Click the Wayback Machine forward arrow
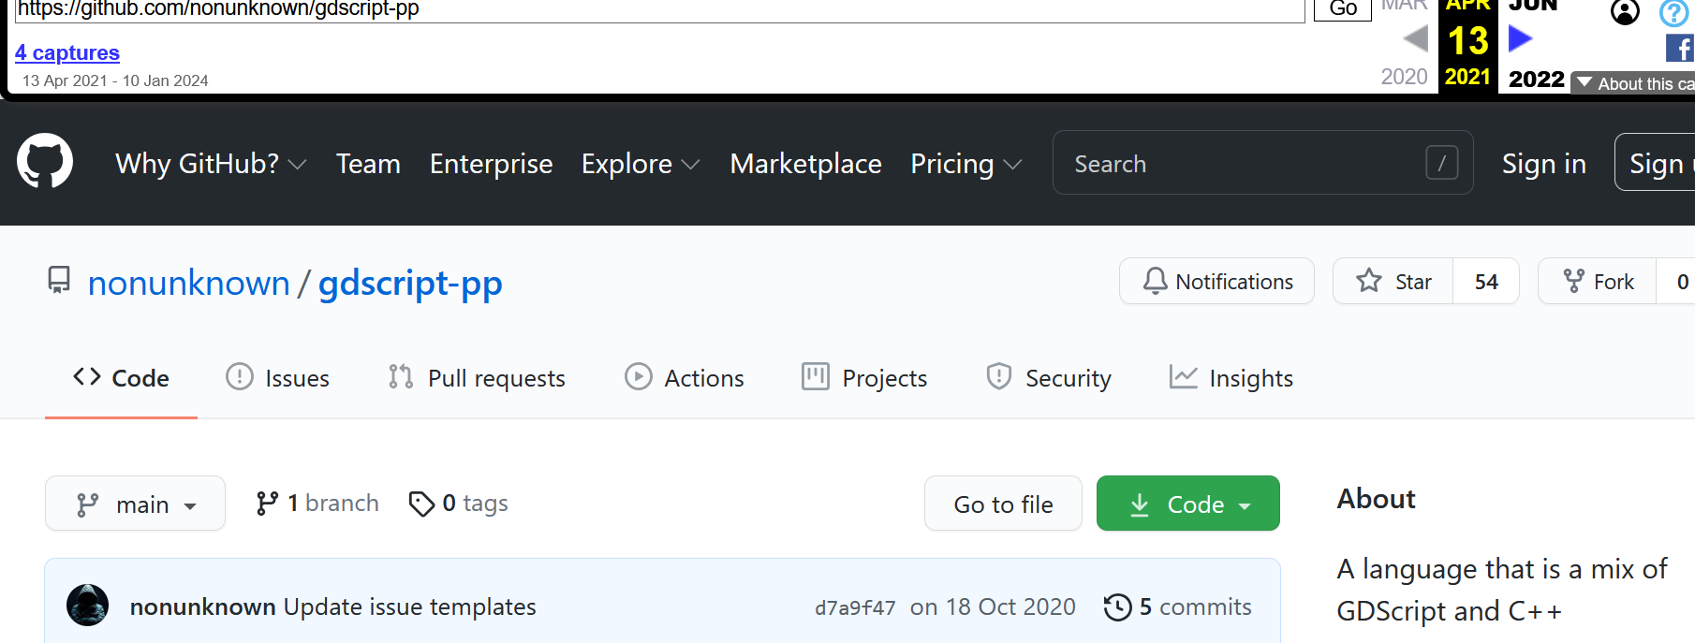Screen dimensions: 1695x643 [1520, 39]
